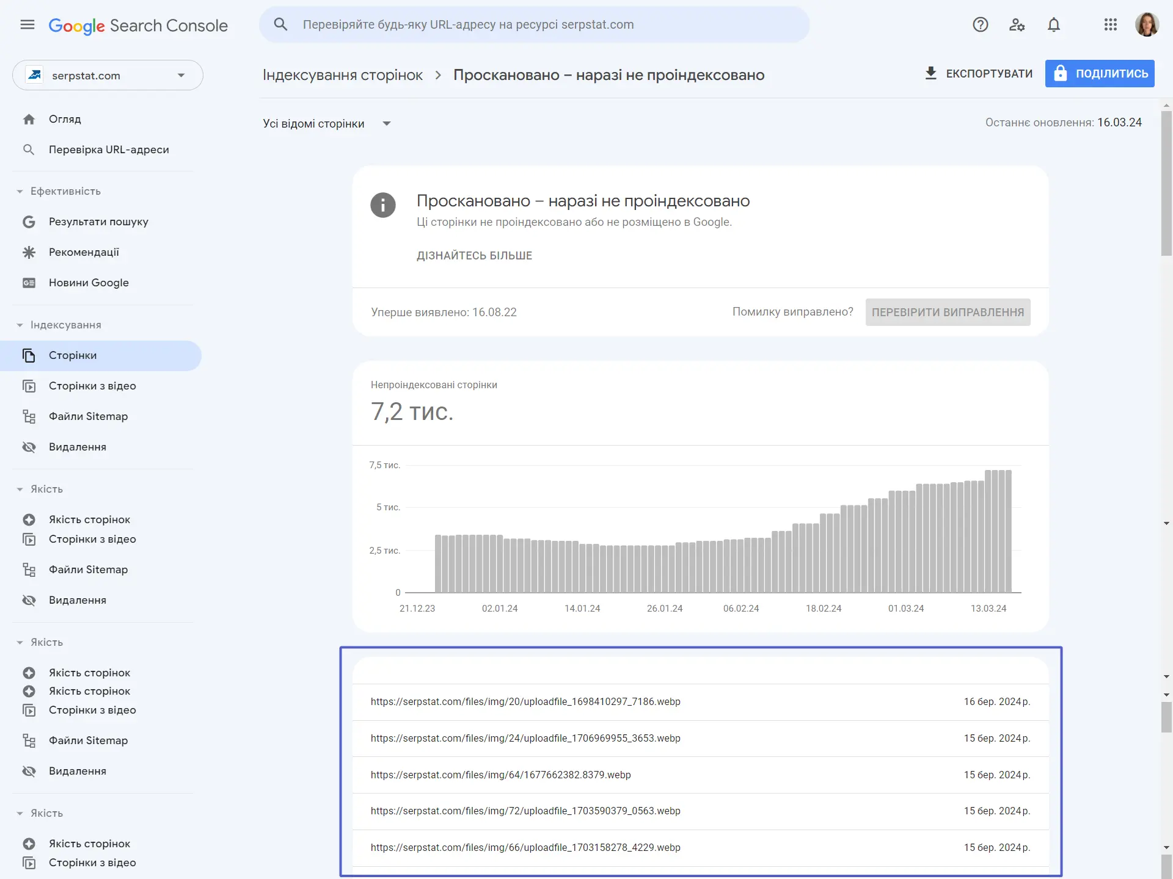Viewport: 1173px width, 879px height.
Task: Click the ПОДІЛИТИСЬ button
Action: (x=1100, y=73)
